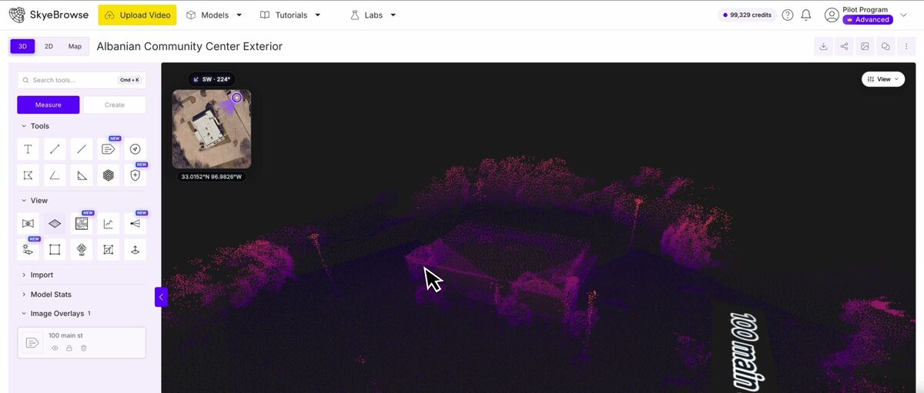
Task: Expand the Pilot Program account chevron
Action: pos(903,15)
